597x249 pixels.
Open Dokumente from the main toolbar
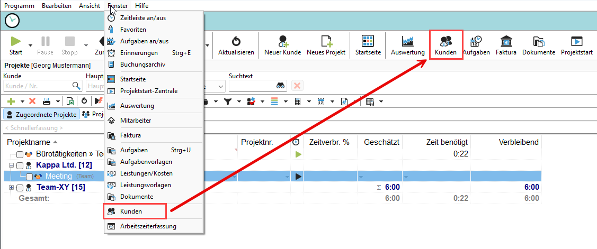coord(538,45)
